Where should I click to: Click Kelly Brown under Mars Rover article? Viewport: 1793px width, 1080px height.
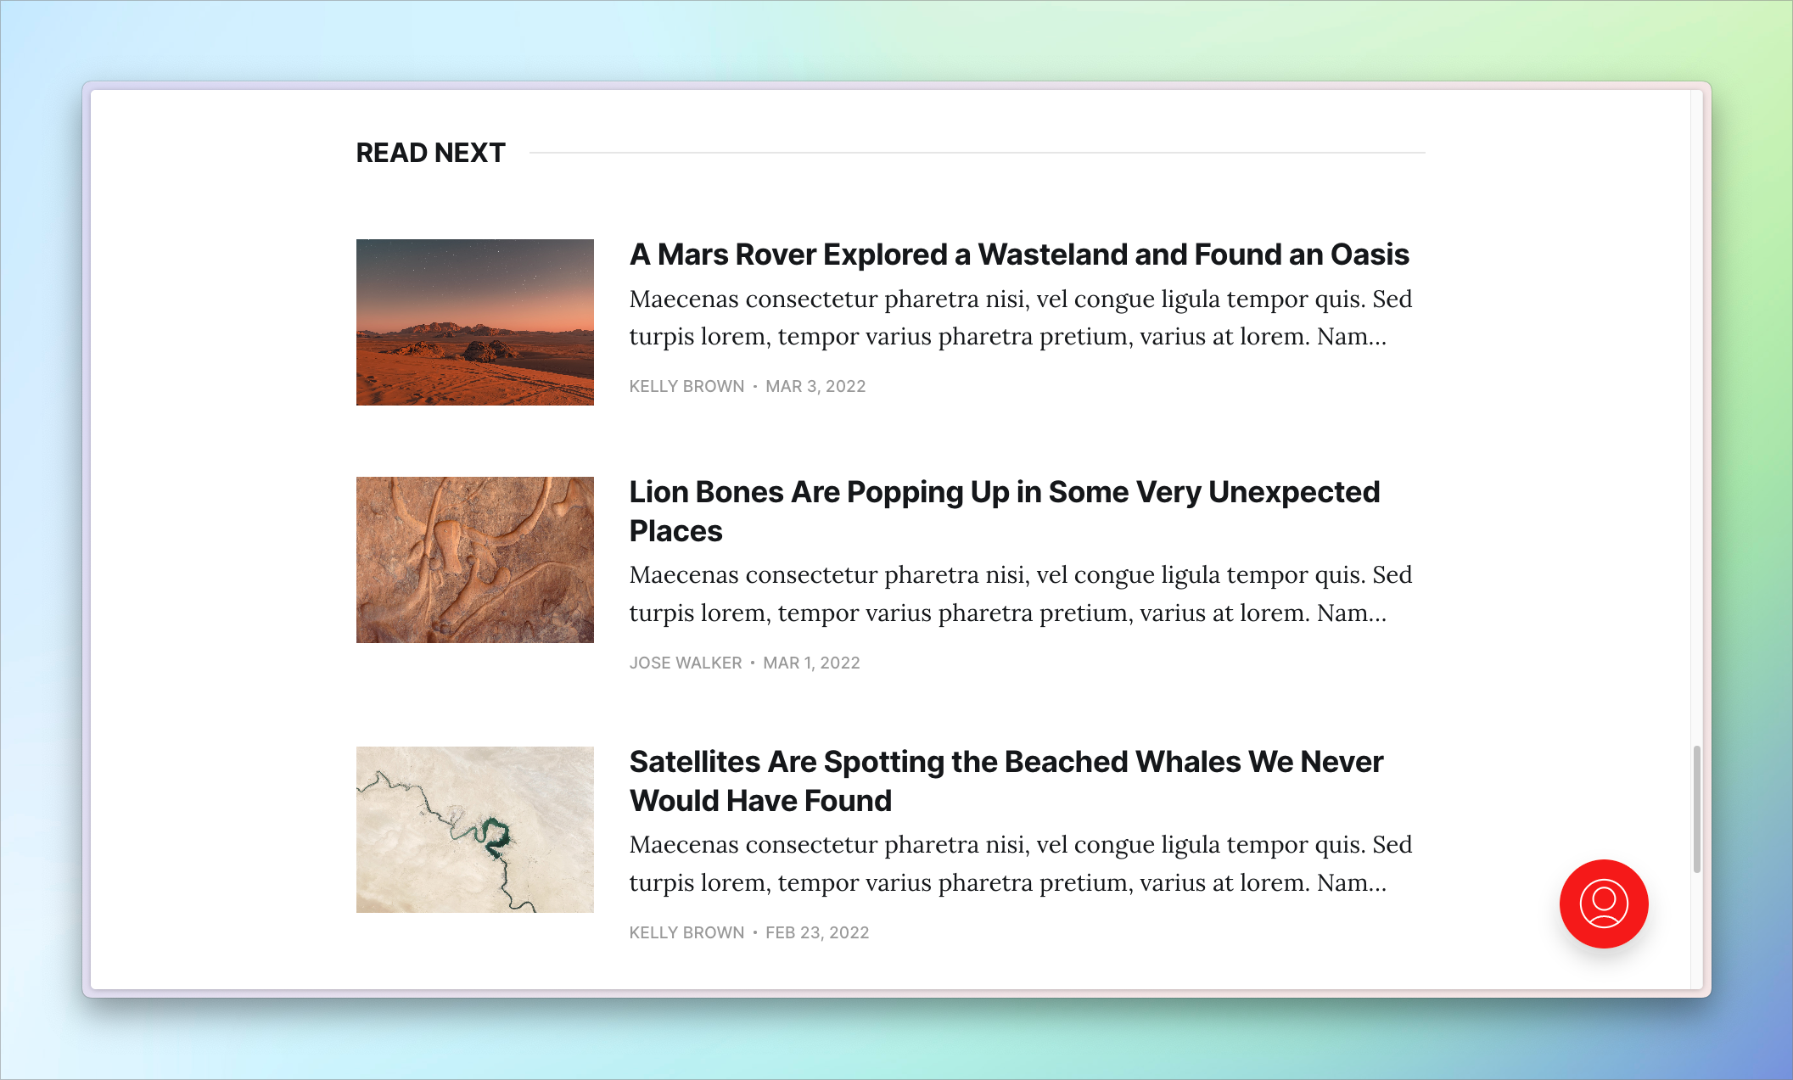point(686,386)
